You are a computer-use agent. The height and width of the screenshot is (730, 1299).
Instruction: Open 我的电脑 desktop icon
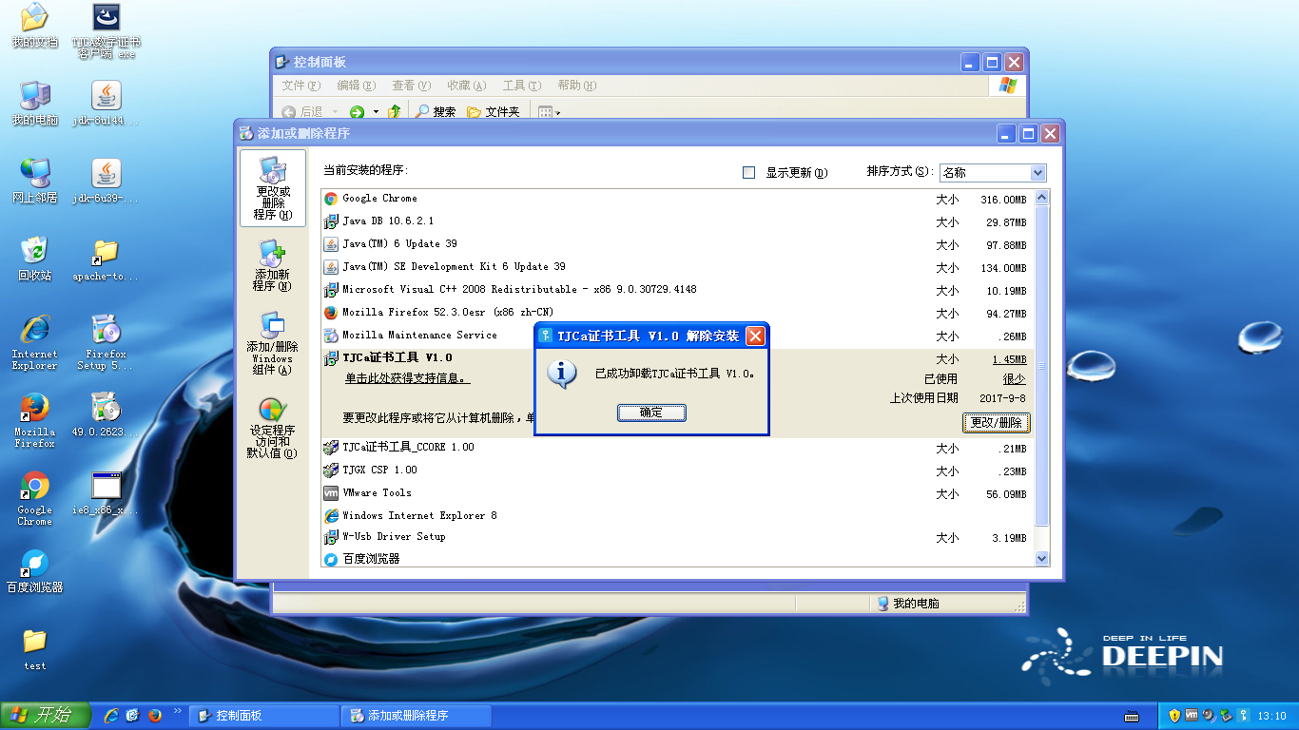(34, 105)
